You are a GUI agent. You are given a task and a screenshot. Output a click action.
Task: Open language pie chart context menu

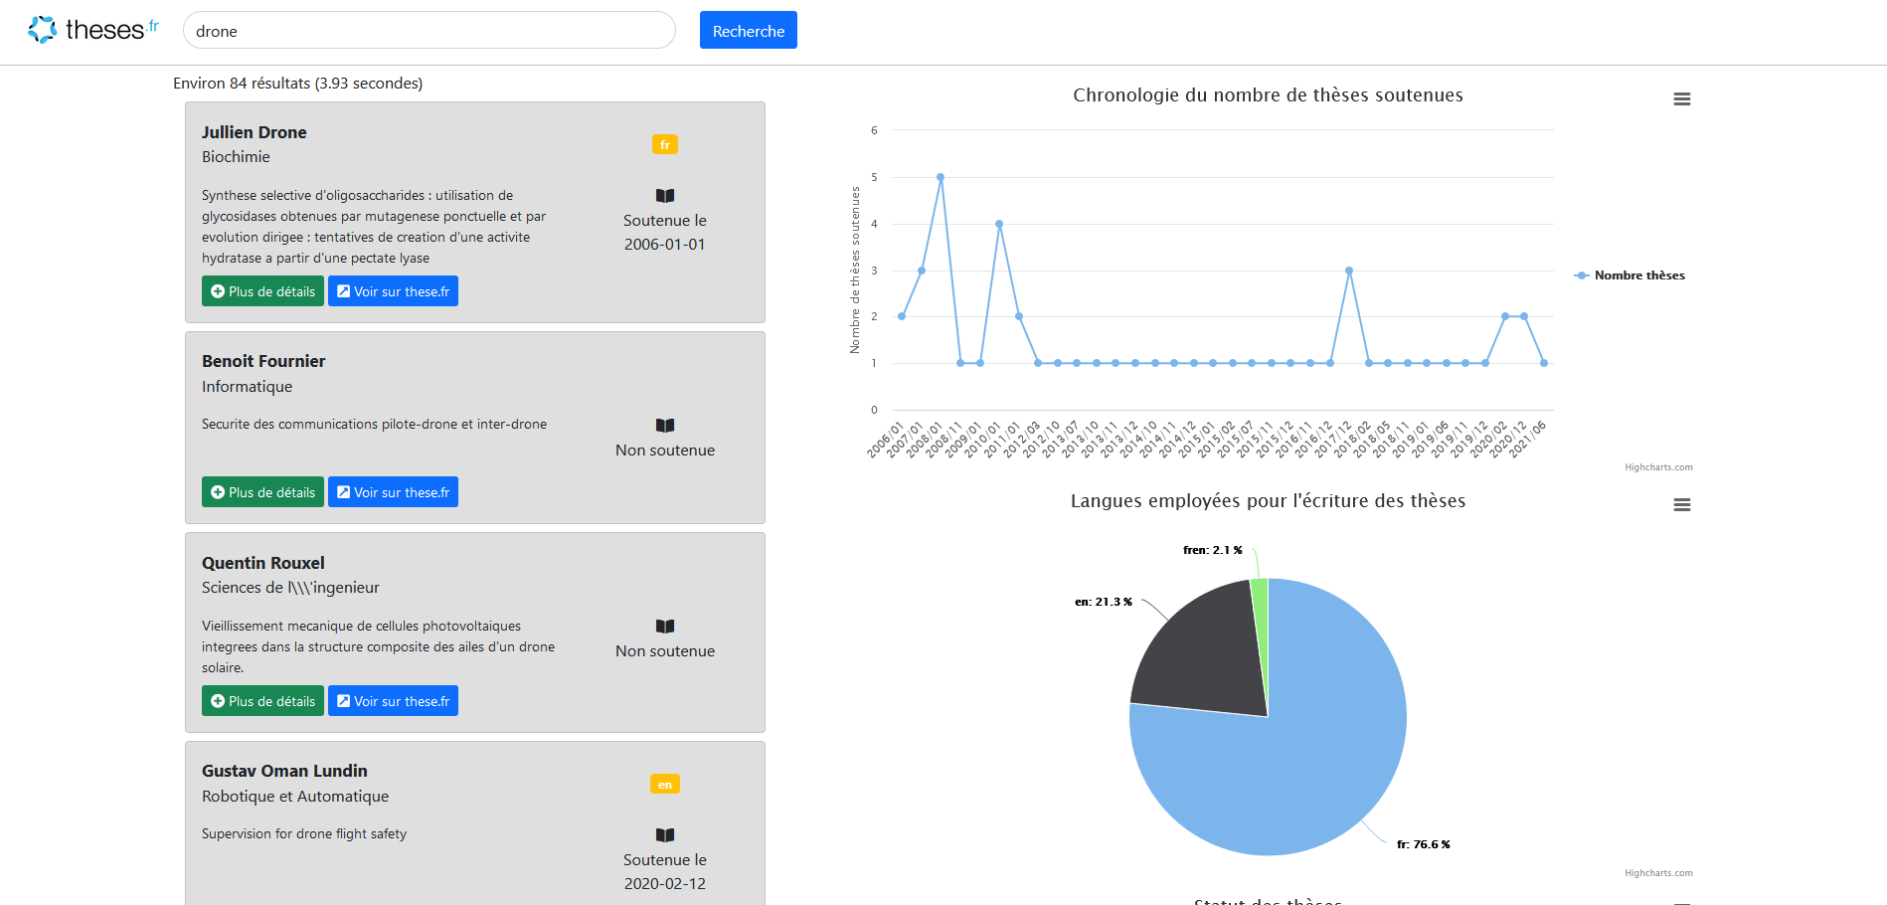(1681, 505)
